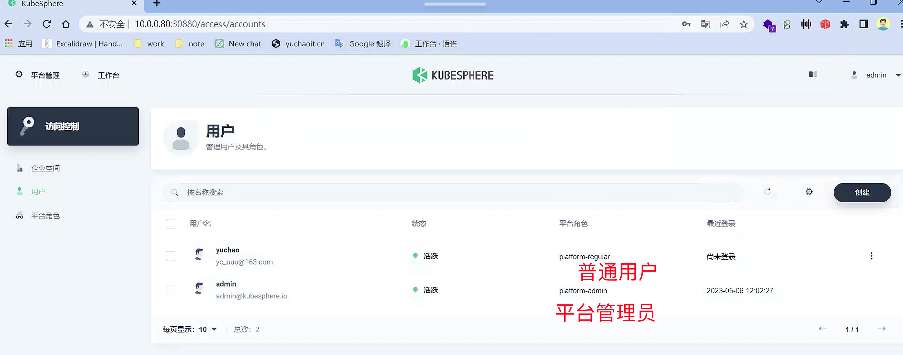Open the three-dot menu for yuchao
903x355 pixels.
pyautogui.click(x=871, y=256)
